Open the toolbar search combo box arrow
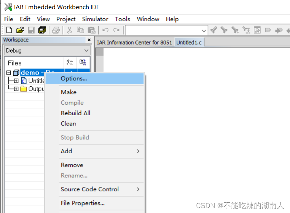Image resolution: width=290 pixels, height=213 pixels. 204,31
